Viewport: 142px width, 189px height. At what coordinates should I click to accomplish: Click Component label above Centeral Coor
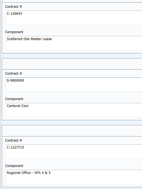coord(14,99)
